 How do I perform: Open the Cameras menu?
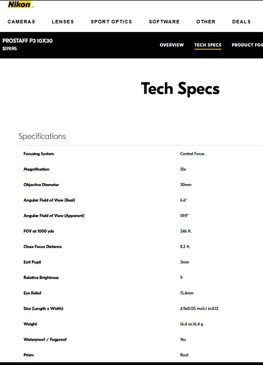(21, 22)
